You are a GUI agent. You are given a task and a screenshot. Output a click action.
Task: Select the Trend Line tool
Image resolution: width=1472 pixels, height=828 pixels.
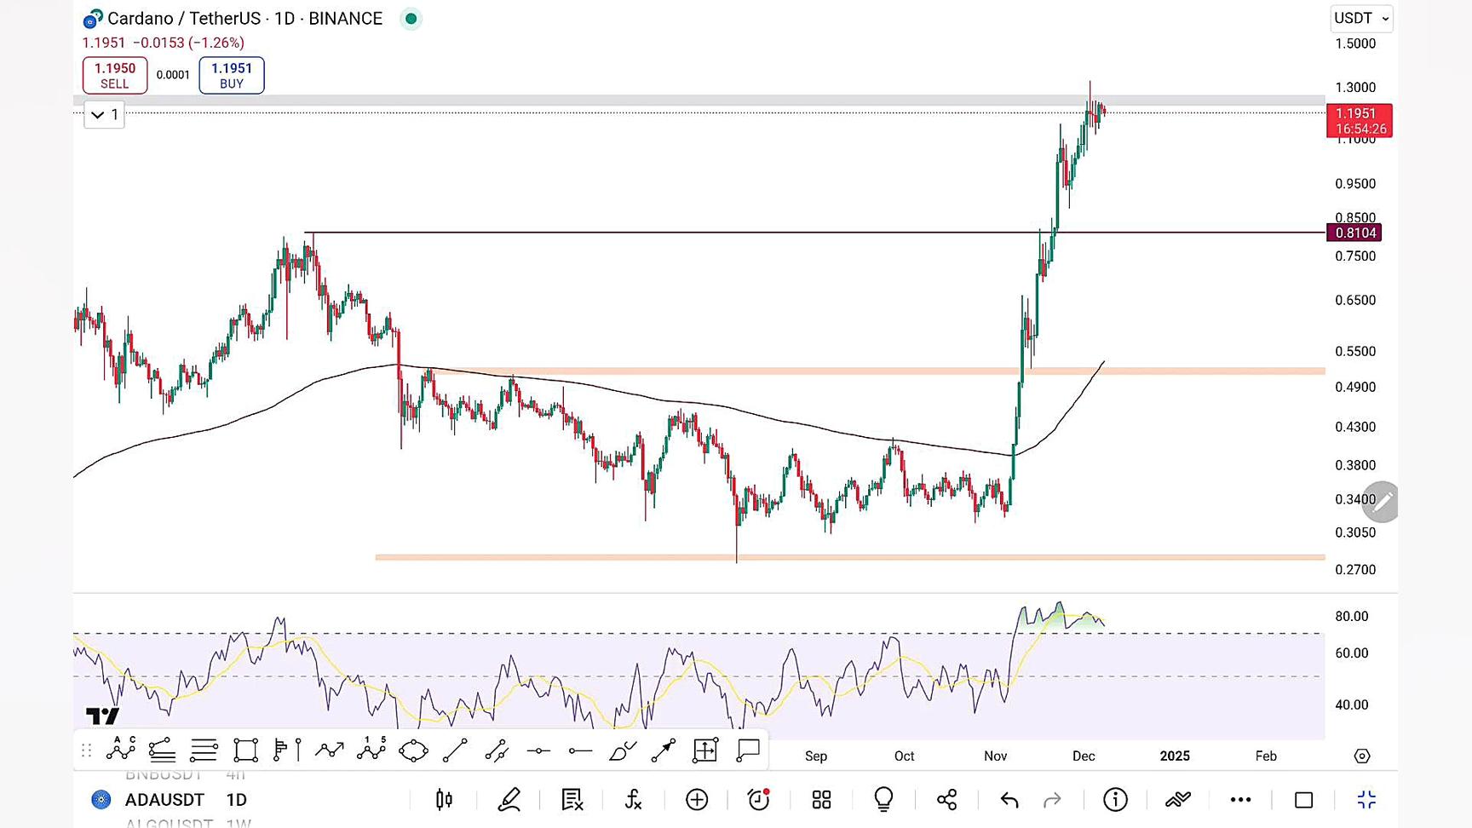455,750
